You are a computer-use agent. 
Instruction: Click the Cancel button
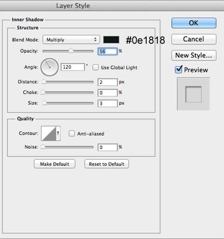194,39
